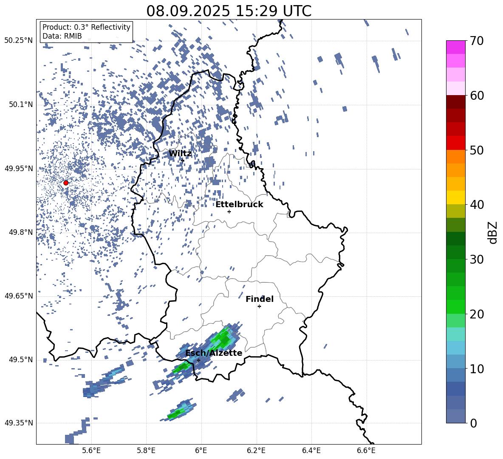Click the Findel city label
The image size is (503, 459).
point(260,299)
